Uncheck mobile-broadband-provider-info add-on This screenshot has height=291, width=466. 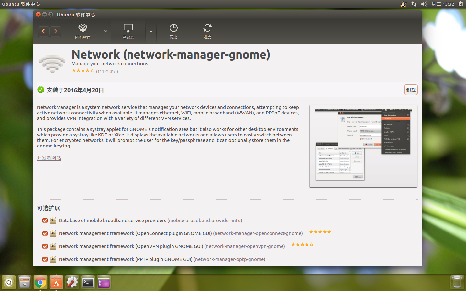coord(45,221)
